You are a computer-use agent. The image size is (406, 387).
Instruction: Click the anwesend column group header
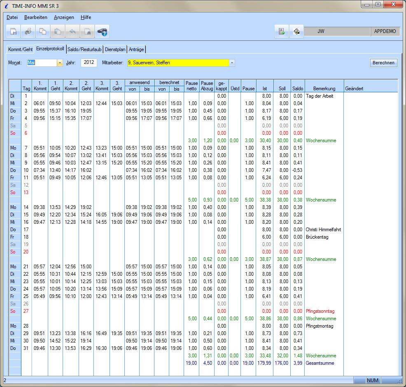click(140, 83)
